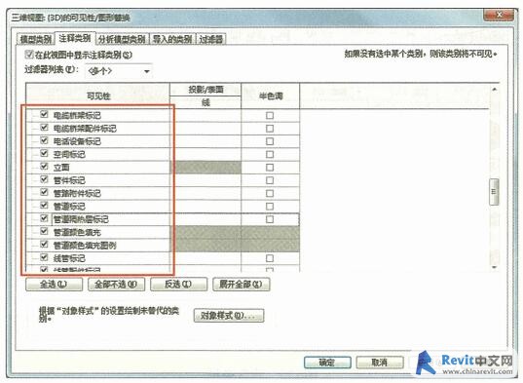Tick 半色调 for 管道标记 row
The image size is (523, 383).
click(x=270, y=207)
